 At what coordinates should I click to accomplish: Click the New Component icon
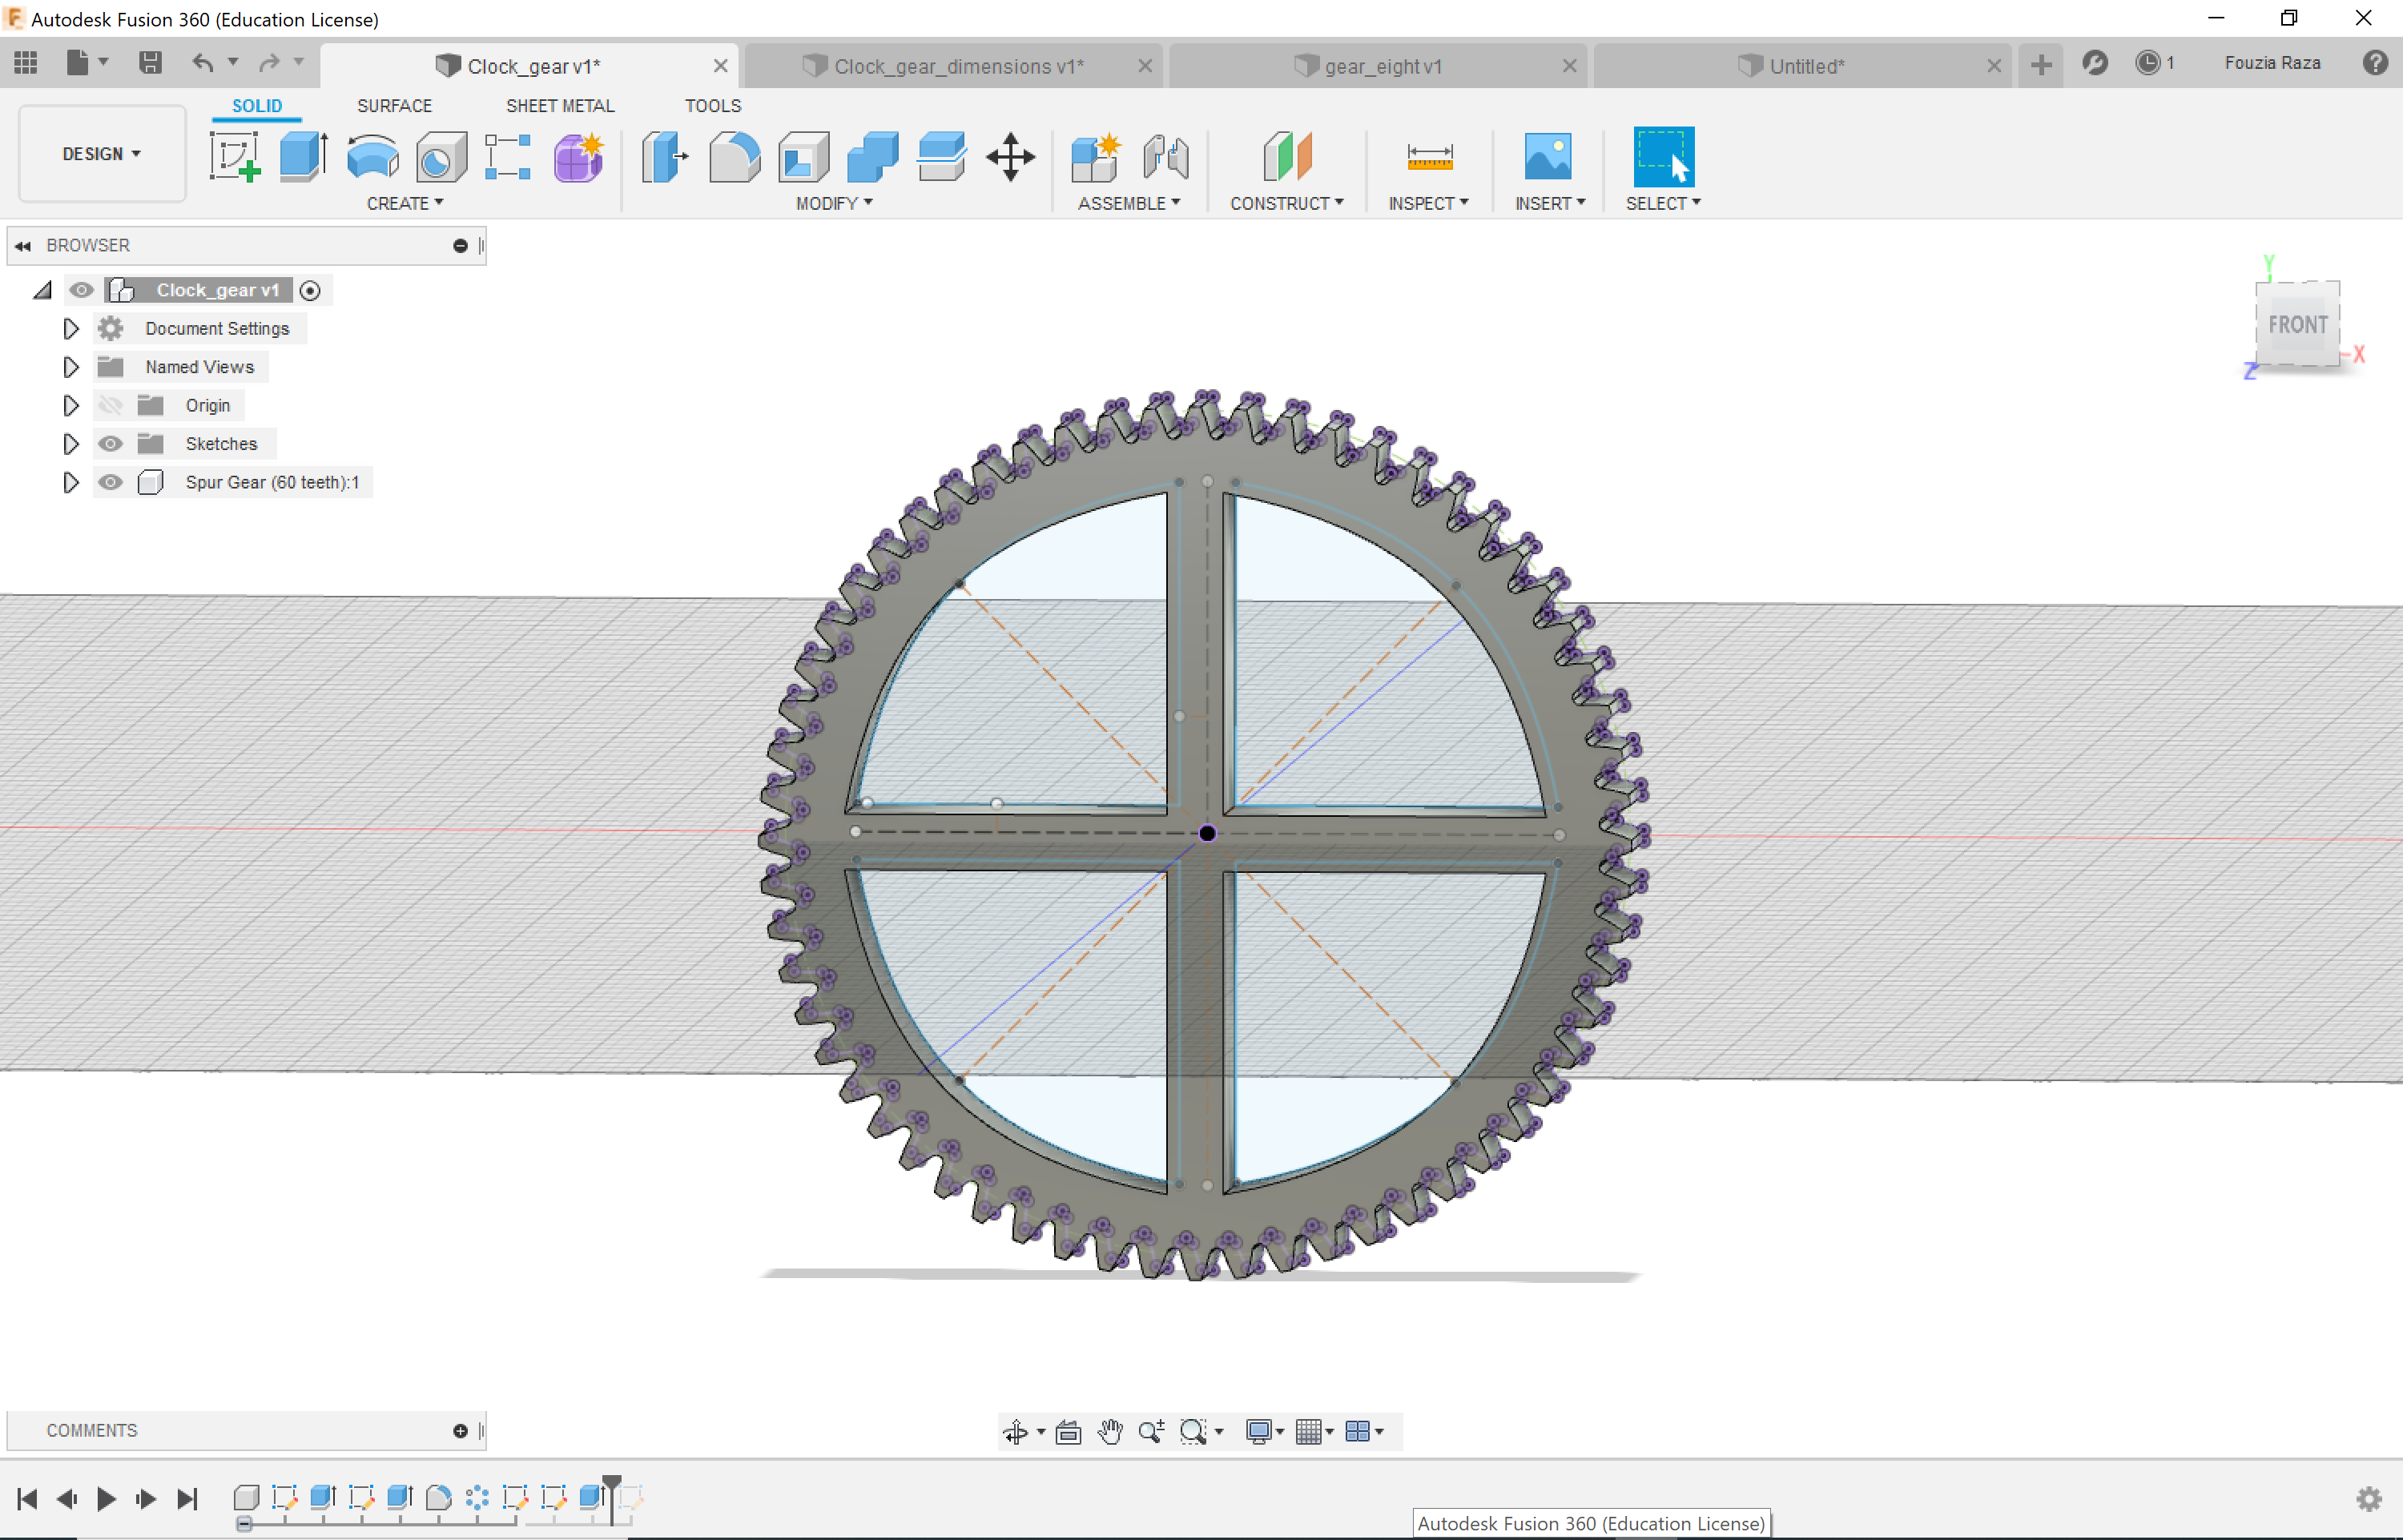1095,157
